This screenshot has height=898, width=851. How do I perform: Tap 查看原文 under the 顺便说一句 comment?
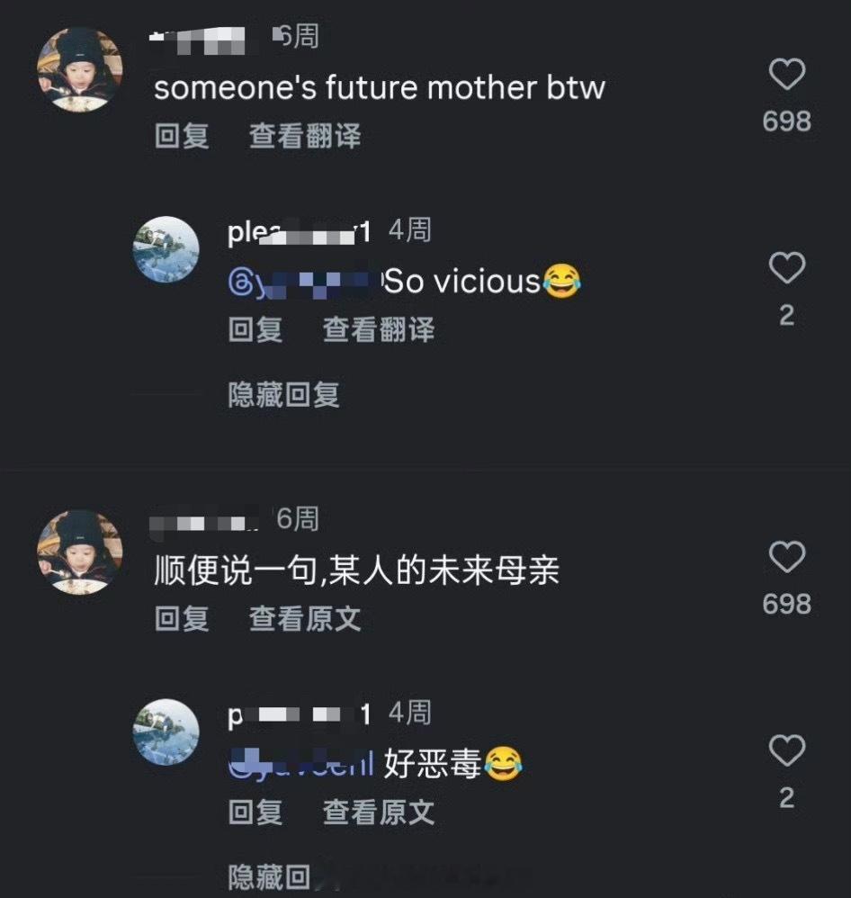[305, 618]
